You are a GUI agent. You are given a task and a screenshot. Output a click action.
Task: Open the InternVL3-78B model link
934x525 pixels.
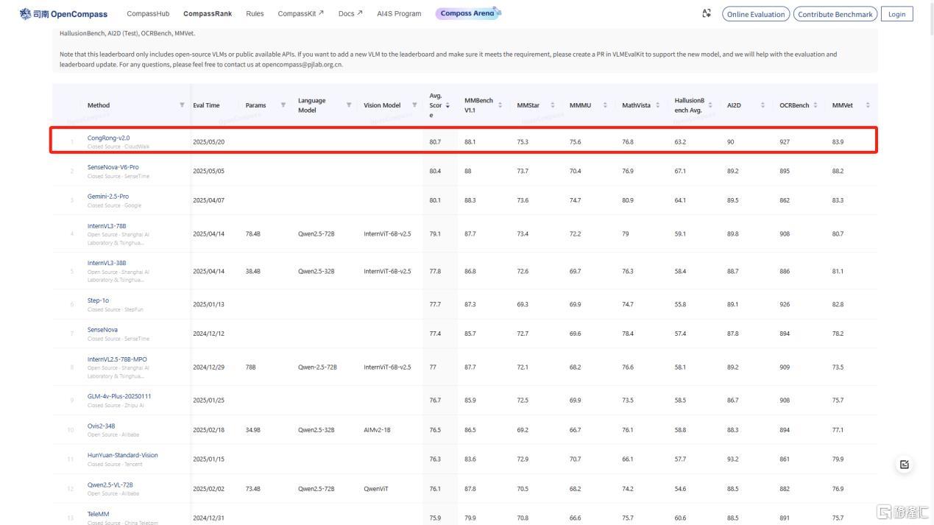point(107,226)
